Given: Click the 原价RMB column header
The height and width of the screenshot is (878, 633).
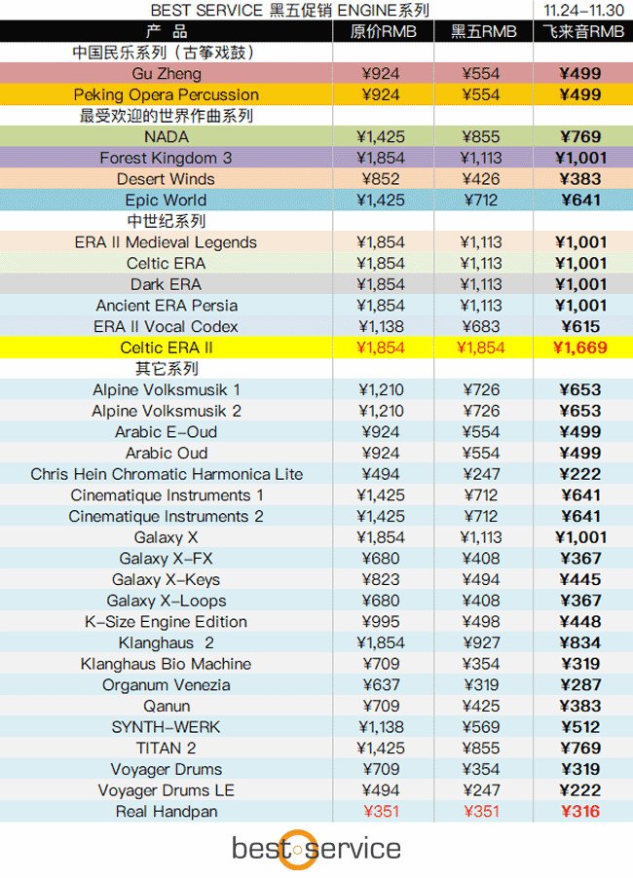Looking at the screenshot, I should point(384,32).
